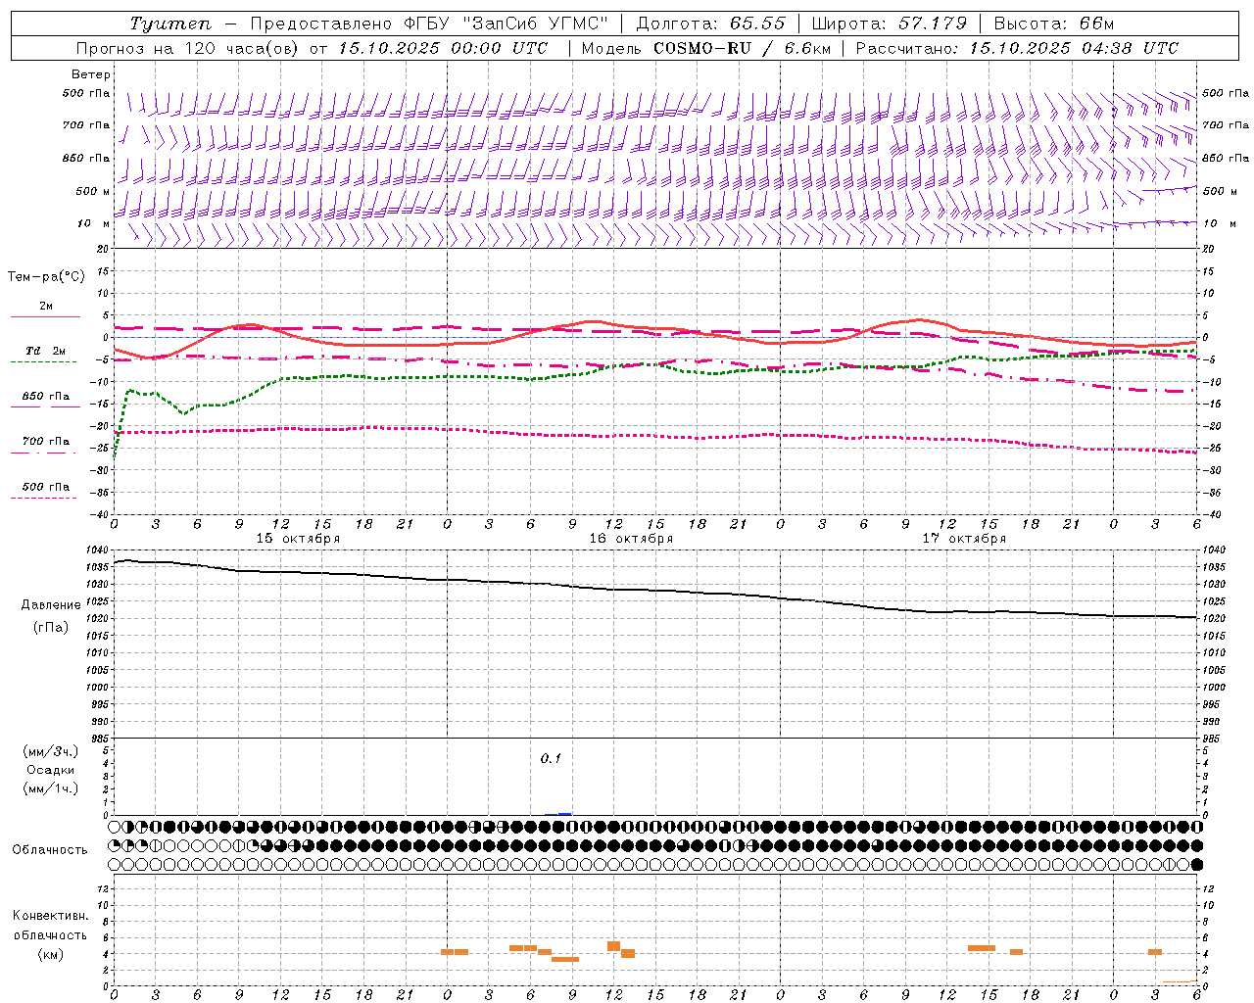This screenshot has width=1254, height=1003.
Task: Click the lowest orange convective bar near 09h October 16
Action: click(565, 959)
